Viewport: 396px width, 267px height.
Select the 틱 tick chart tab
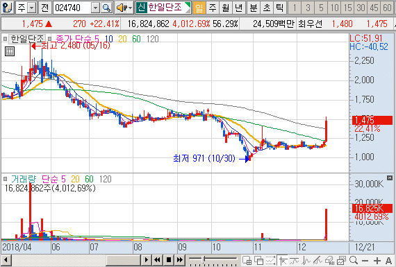(279, 8)
